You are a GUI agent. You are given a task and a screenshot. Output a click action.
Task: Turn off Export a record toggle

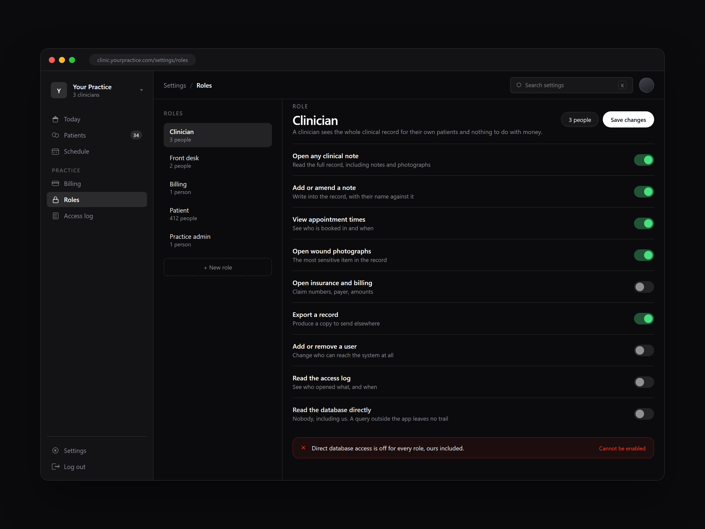click(x=644, y=319)
